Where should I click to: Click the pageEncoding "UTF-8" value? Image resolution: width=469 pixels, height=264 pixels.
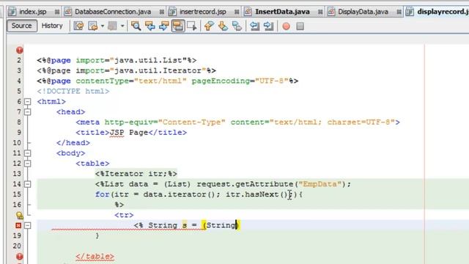272,81
